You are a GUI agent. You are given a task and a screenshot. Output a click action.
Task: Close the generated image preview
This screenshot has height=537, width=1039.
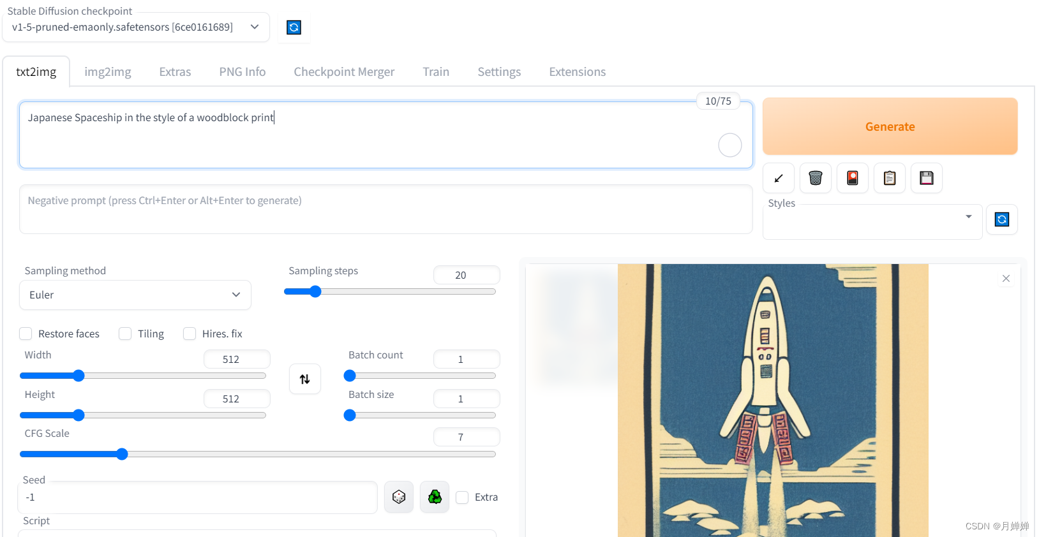tap(1006, 279)
